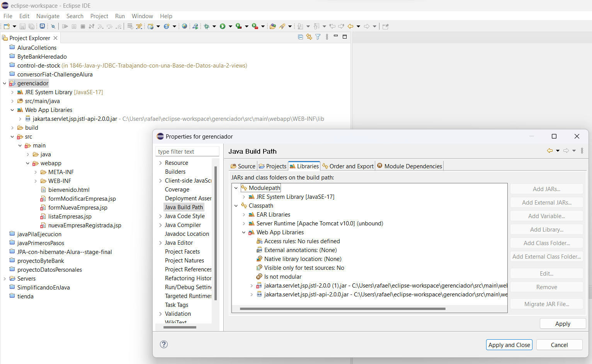Screen dimensions: 592x364
Task: Click the Search flashlight toolbar icon
Action: coord(282,26)
